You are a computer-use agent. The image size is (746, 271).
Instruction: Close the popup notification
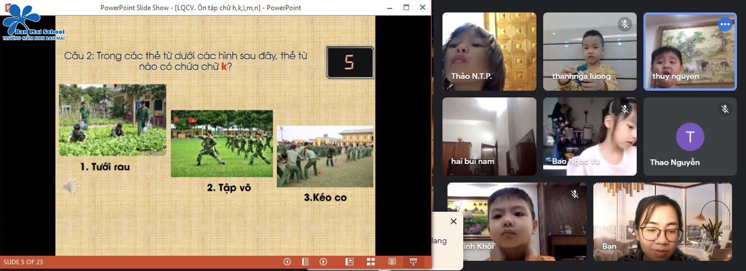point(453,221)
